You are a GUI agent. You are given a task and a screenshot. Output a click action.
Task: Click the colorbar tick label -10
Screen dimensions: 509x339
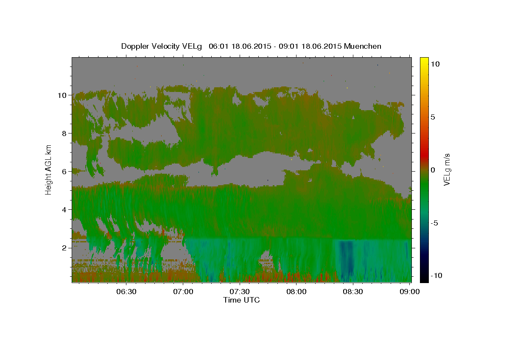[436, 275]
